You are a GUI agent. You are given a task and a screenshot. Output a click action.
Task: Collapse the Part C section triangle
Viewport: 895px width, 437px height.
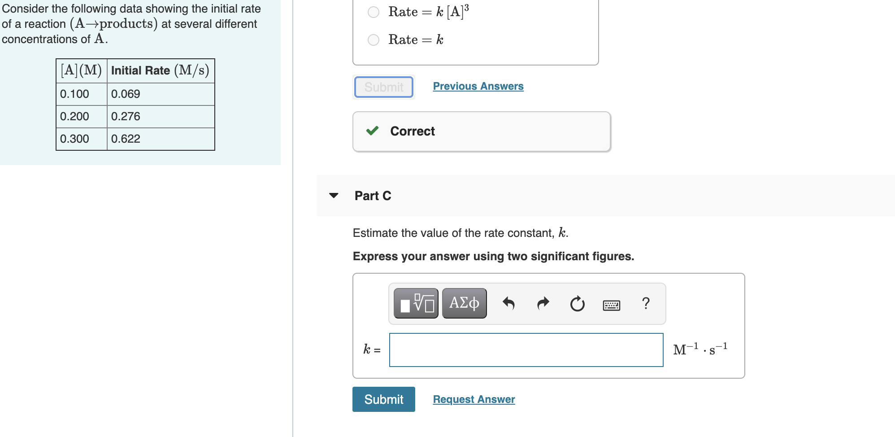click(x=334, y=196)
